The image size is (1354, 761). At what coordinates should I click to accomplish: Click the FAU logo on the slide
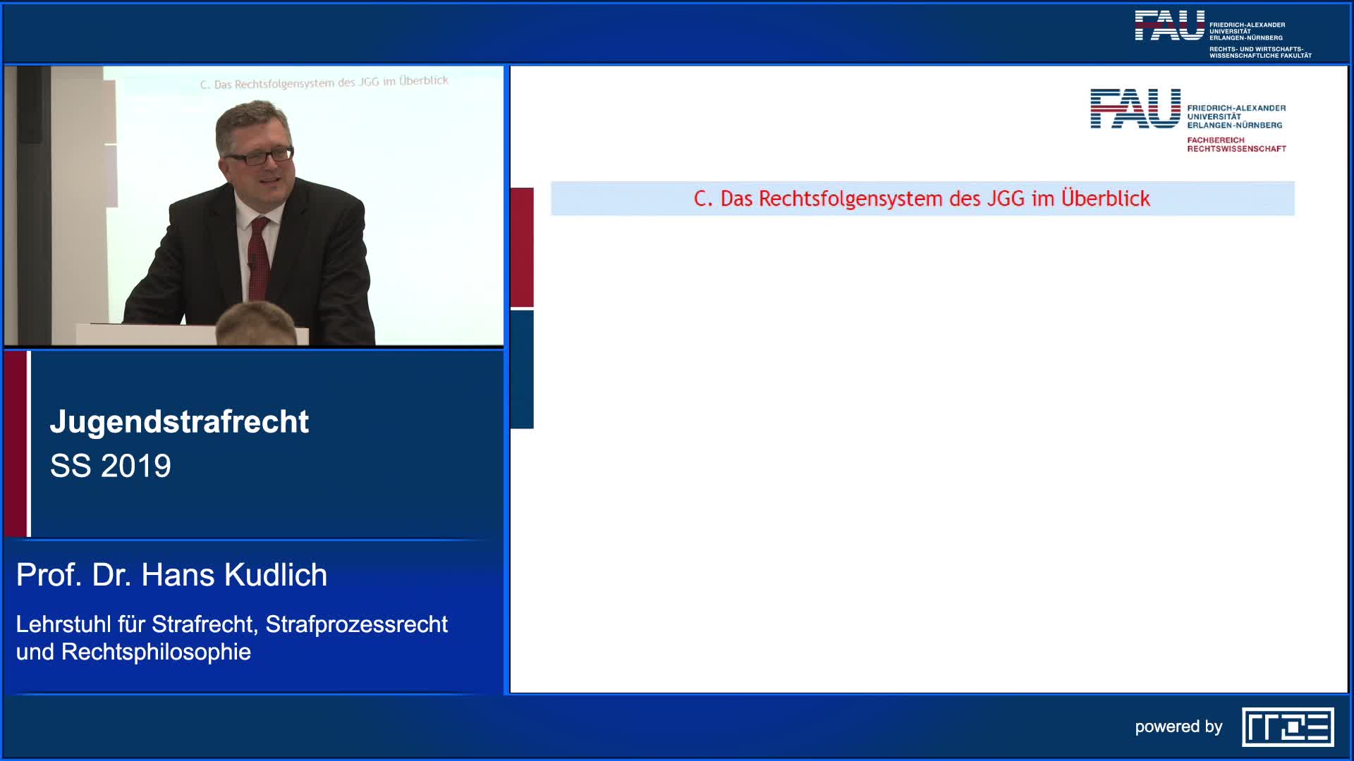pos(1135,109)
